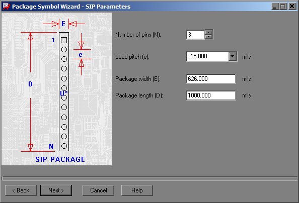Viewport: 299px width, 203px height.
Task: Click the SIP PACKAGE diagram label
Action: 60,159
